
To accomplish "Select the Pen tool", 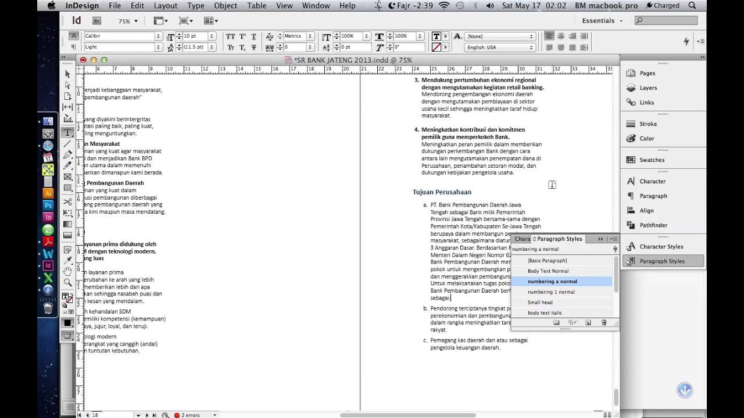I will (x=67, y=154).
